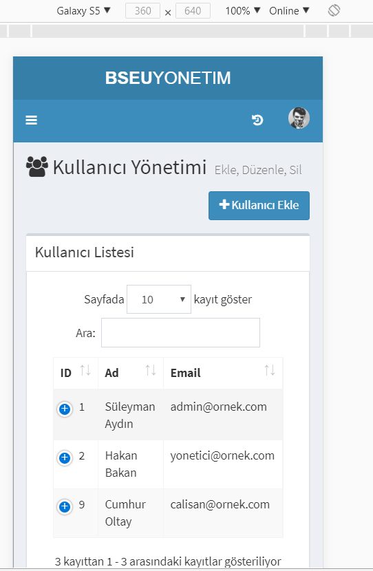Click the viewport width field showing 360
The height and width of the screenshot is (571, 373).
pos(142,10)
